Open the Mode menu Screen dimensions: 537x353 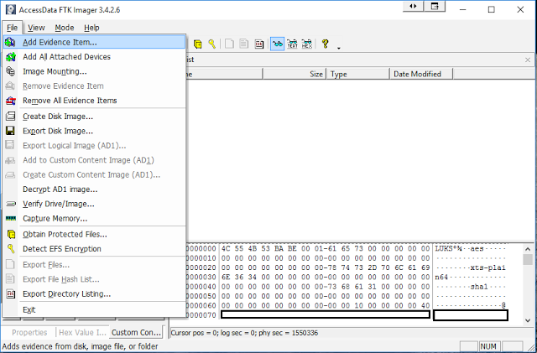[x=65, y=28]
